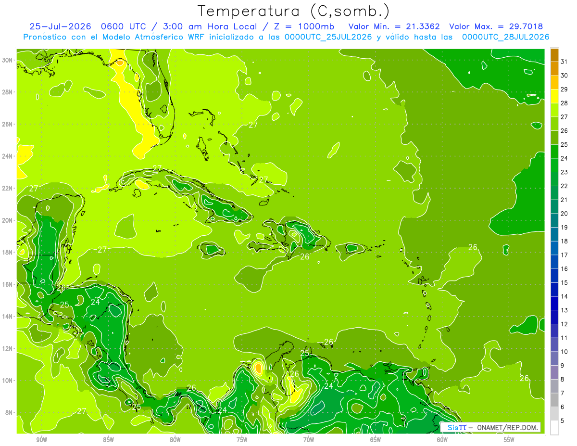The width and height of the screenshot is (577, 446).
Task: Click color scale label "13"
Action: click(564, 310)
